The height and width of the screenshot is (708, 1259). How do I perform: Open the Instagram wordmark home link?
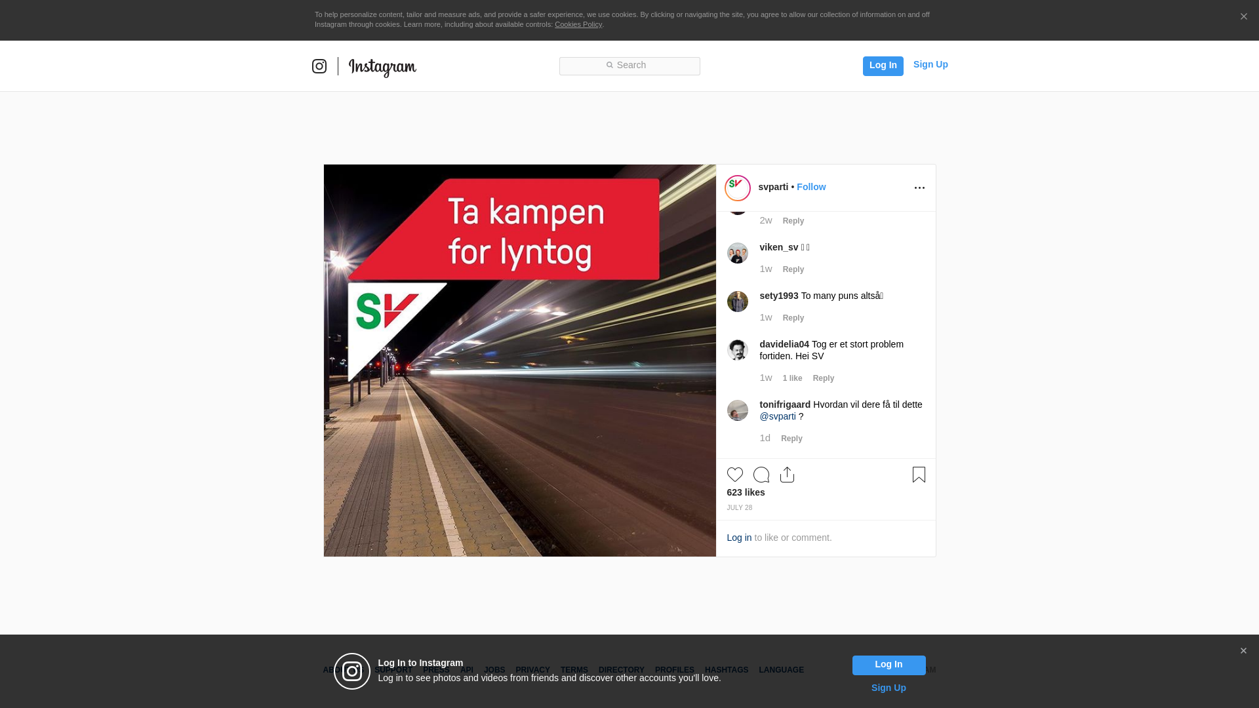382,68
